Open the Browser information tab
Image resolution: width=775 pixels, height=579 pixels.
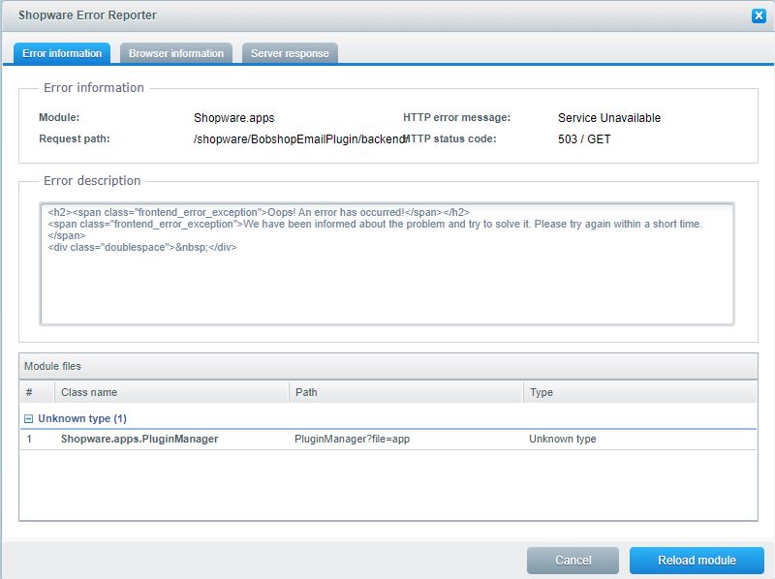(176, 53)
